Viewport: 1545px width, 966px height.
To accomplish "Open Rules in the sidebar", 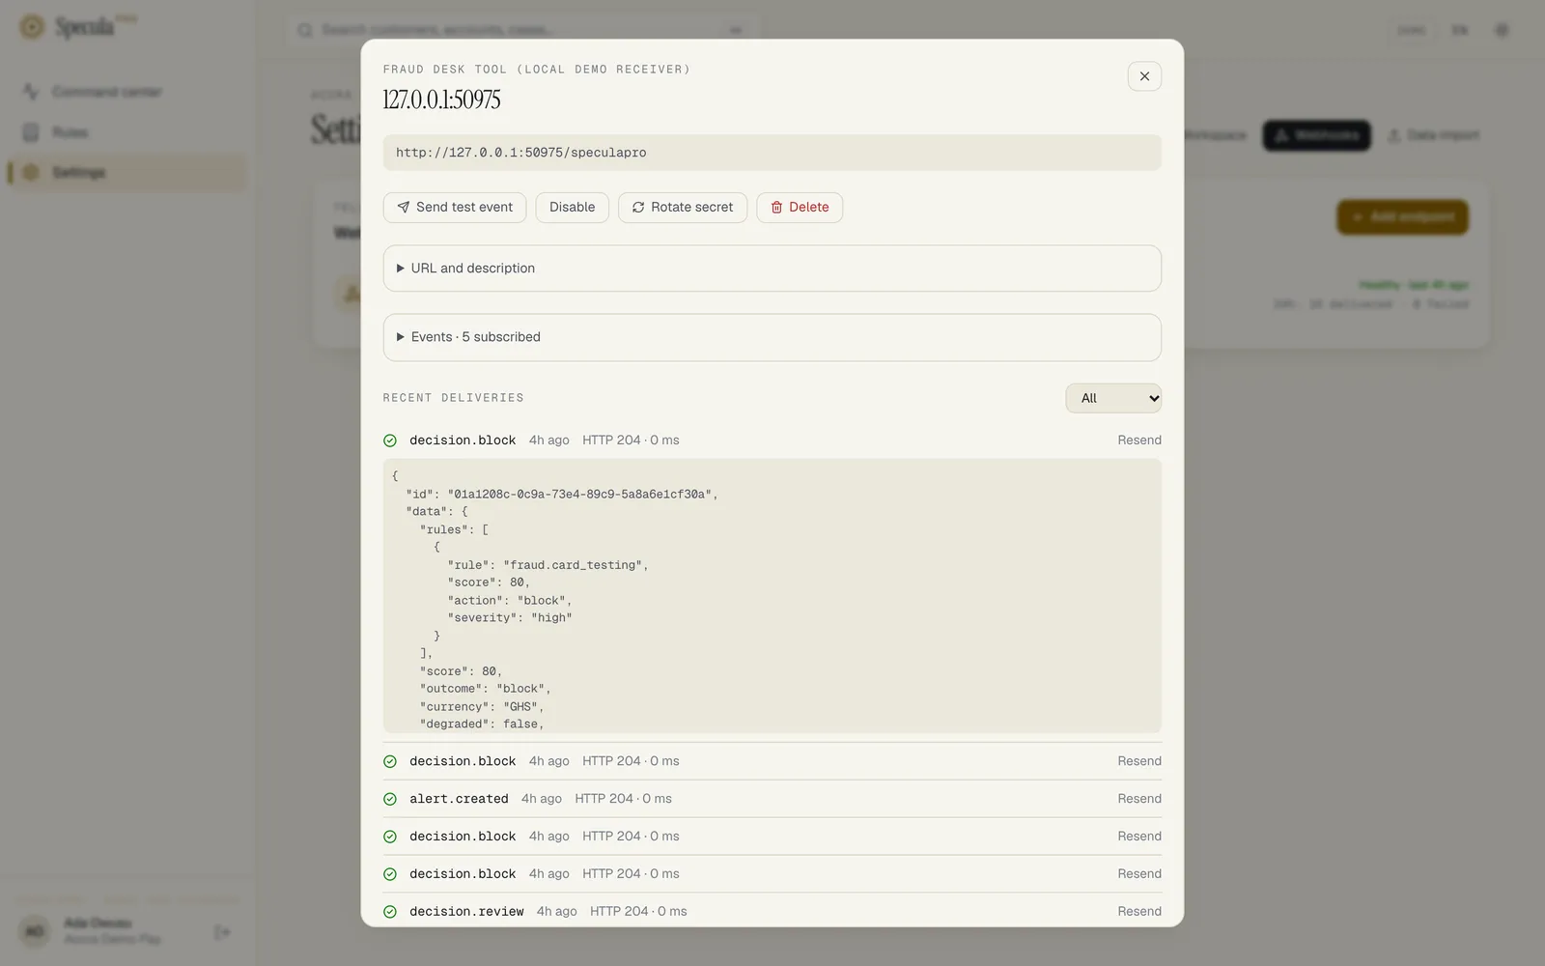I will coord(127,132).
